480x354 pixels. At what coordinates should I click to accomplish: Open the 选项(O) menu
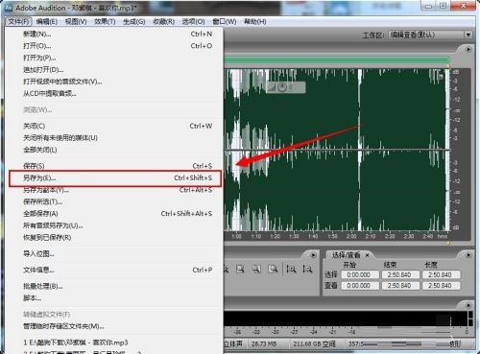[x=193, y=21]
